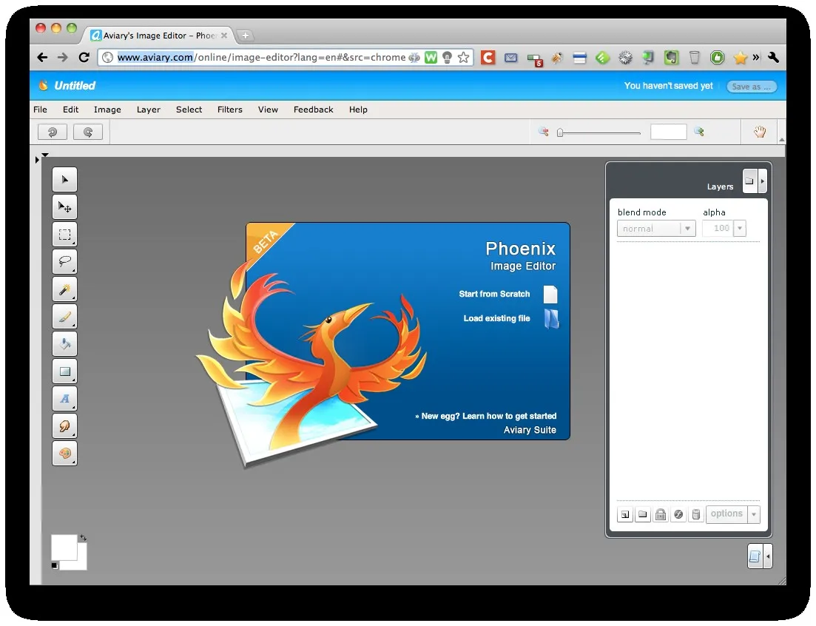Open the color palette tool
Viewport: 816px width, 626px height.
[x=64, y=453]
